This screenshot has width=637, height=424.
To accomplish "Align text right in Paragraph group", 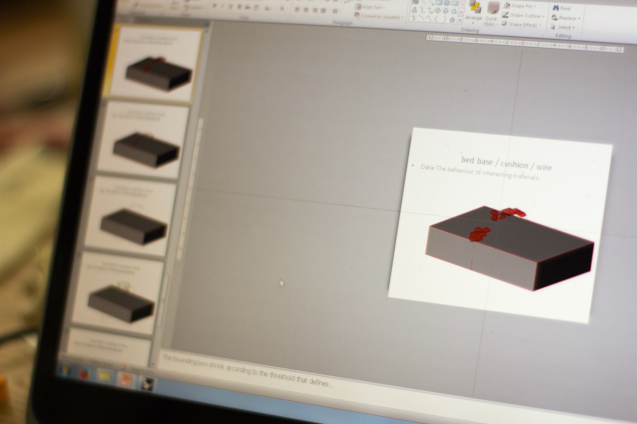I will pos(315,10).
